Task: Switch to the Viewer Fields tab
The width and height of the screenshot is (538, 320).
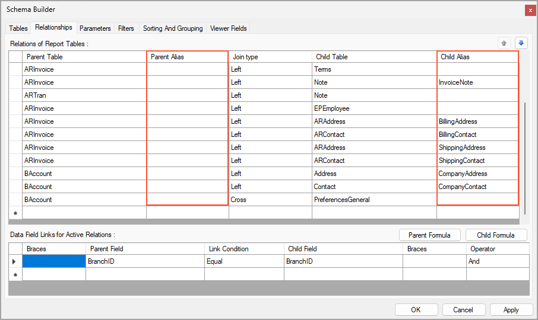Action: tap(228, 28)
